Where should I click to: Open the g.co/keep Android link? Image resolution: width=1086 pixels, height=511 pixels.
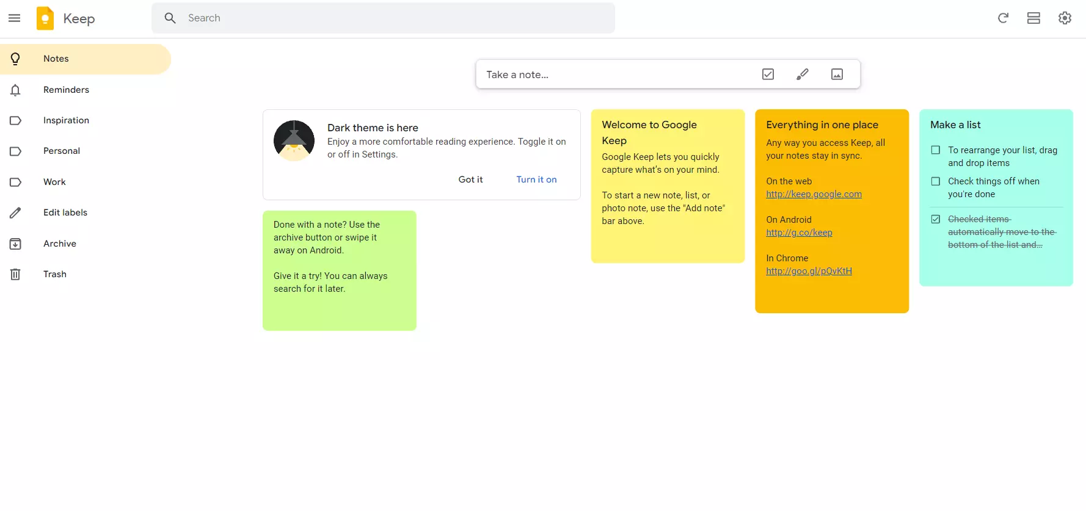tap(799, 233)
